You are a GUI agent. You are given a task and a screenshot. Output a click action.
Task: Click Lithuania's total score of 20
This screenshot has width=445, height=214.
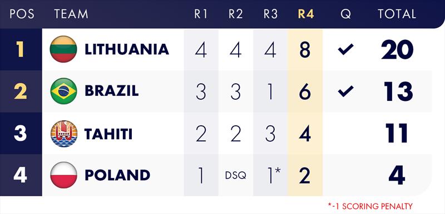[x=397, y=49]
